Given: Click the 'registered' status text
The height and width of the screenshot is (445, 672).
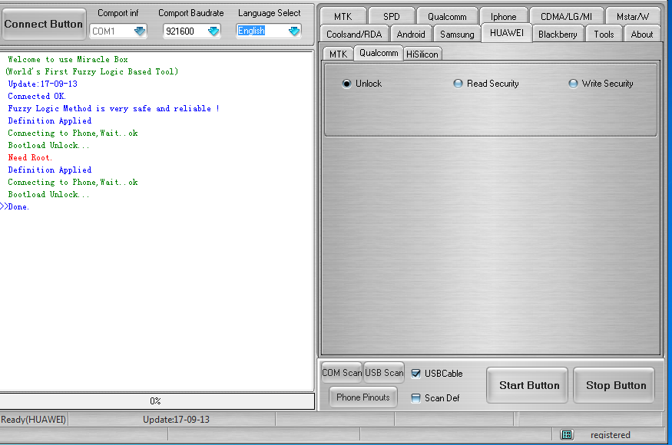Looking at the screenshot, I should pos(611,435).
